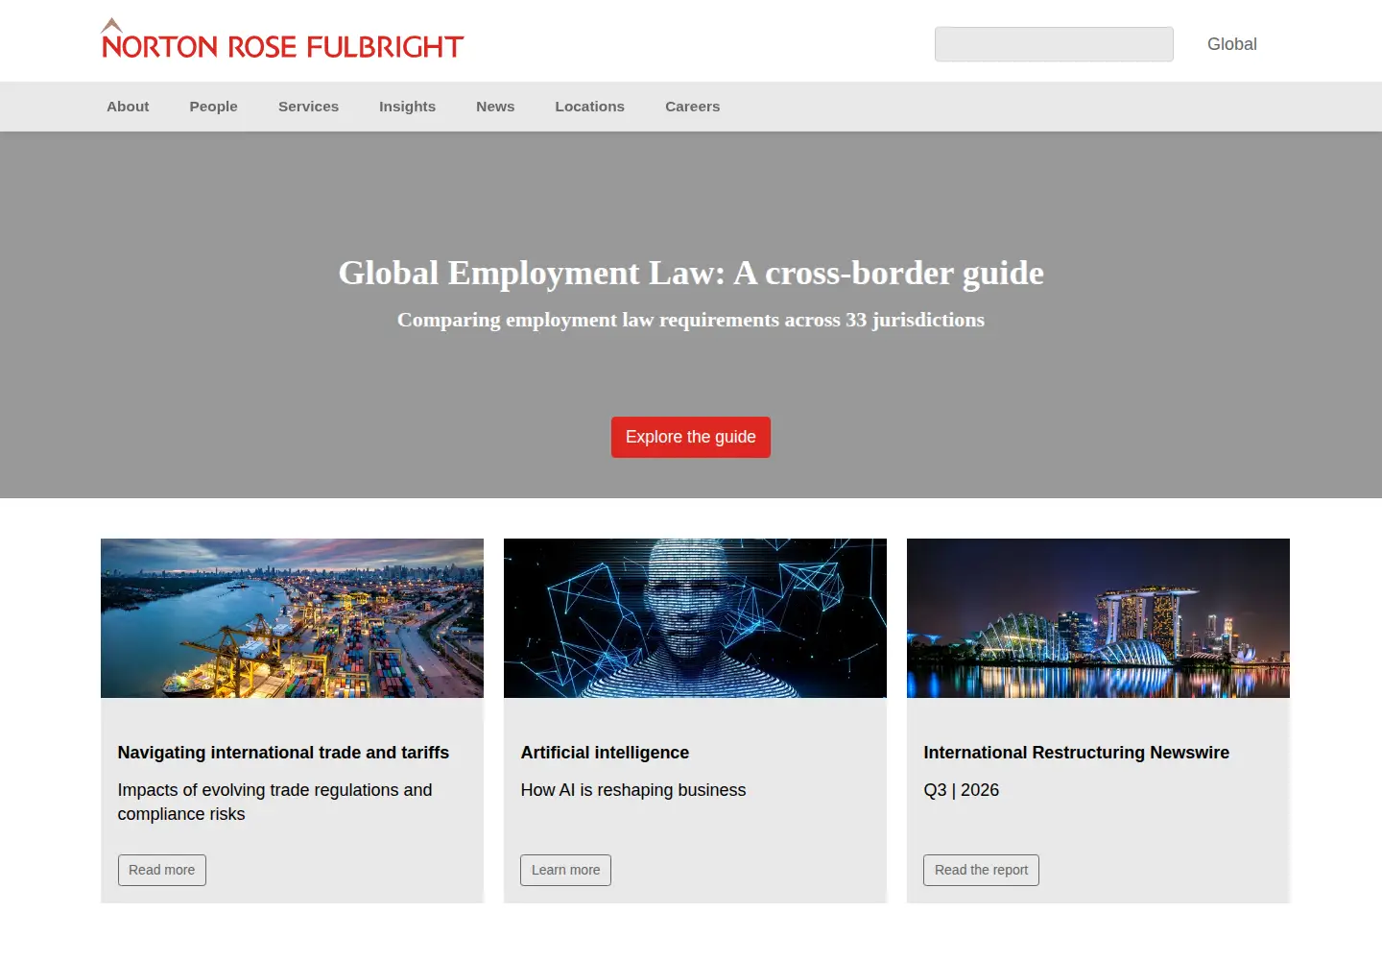Click How AI is reshaping business text
1382x960 pixels.
tap(632, 790)
